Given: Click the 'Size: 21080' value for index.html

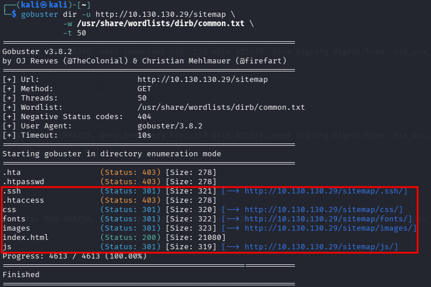Looking at the screenshot, I should (x=196, y=238).
